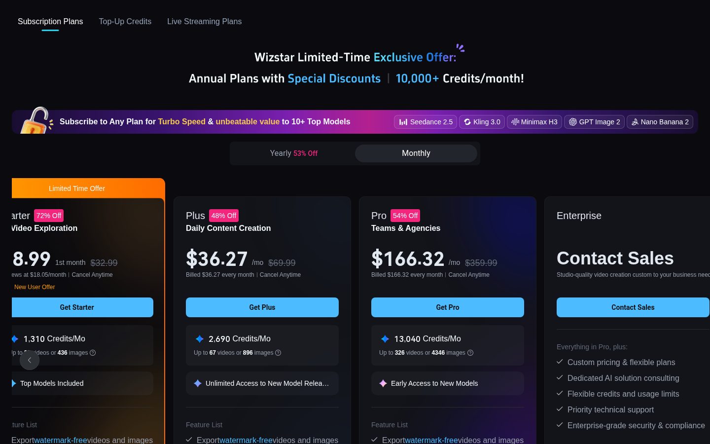This screenshot has height=444, width=710.
Task: Click Plus Export watermark-free checkmark
Action: [x=189, y=440]
